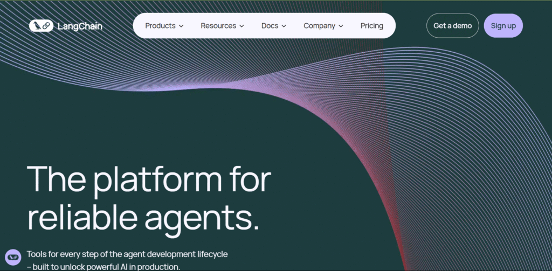Click the Company dropdown chevron
The height and width of the screenshot is (271, 552).
tap(341, 26)
